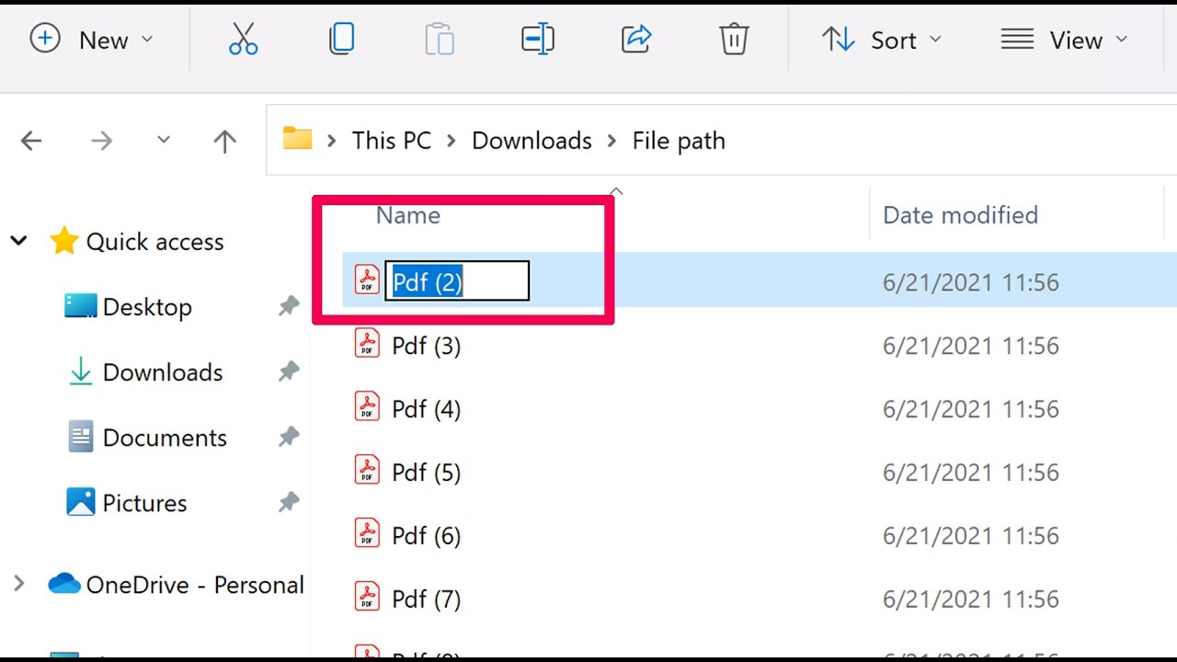Click the Rename icon in toolbar
This screenshot has width=1177, height=662.
point(538,40)
